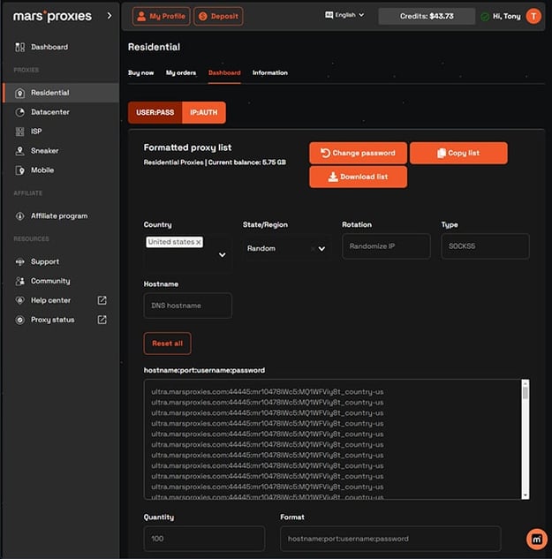The height and width of the screenshot is (559, 552).
Task: Click the Quantity 100 input field
Action: 204,539
